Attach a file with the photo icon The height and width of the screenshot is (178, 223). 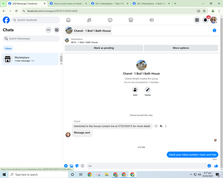click(71, 166)
